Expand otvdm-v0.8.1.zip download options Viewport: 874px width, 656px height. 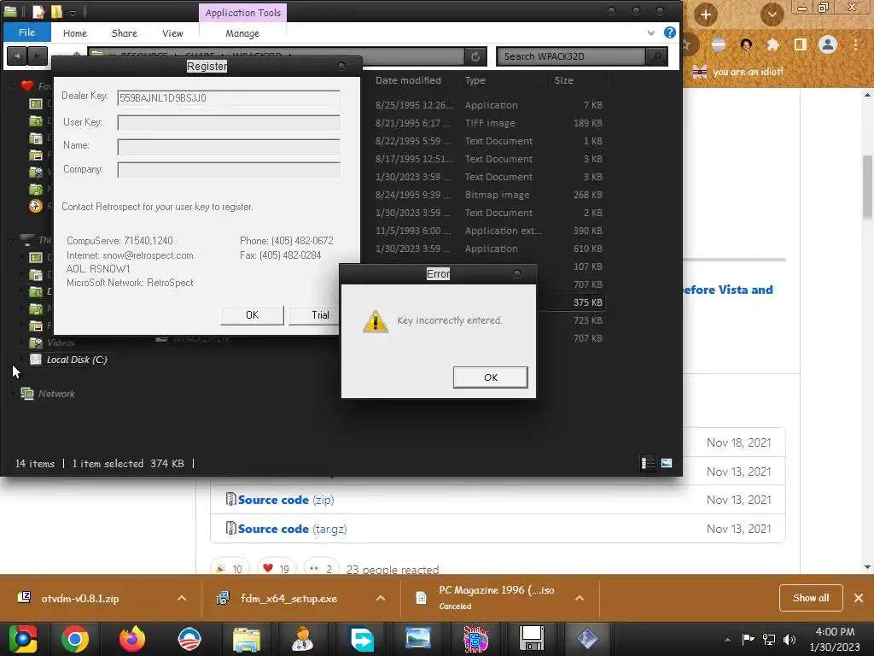[182, 598]
